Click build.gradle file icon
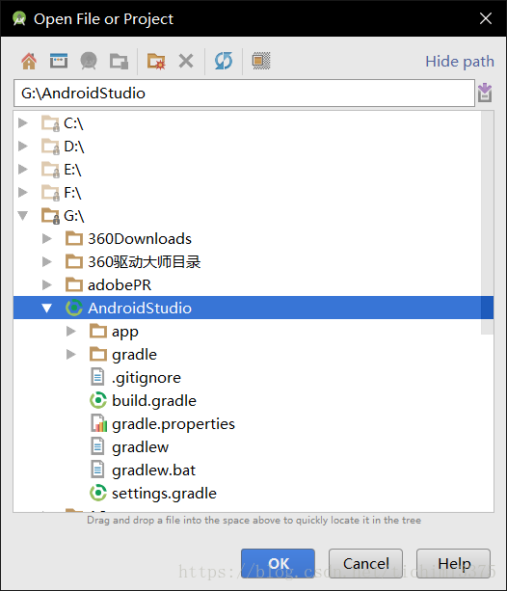Viewport: 507px width, 591px height. (98, 400)
